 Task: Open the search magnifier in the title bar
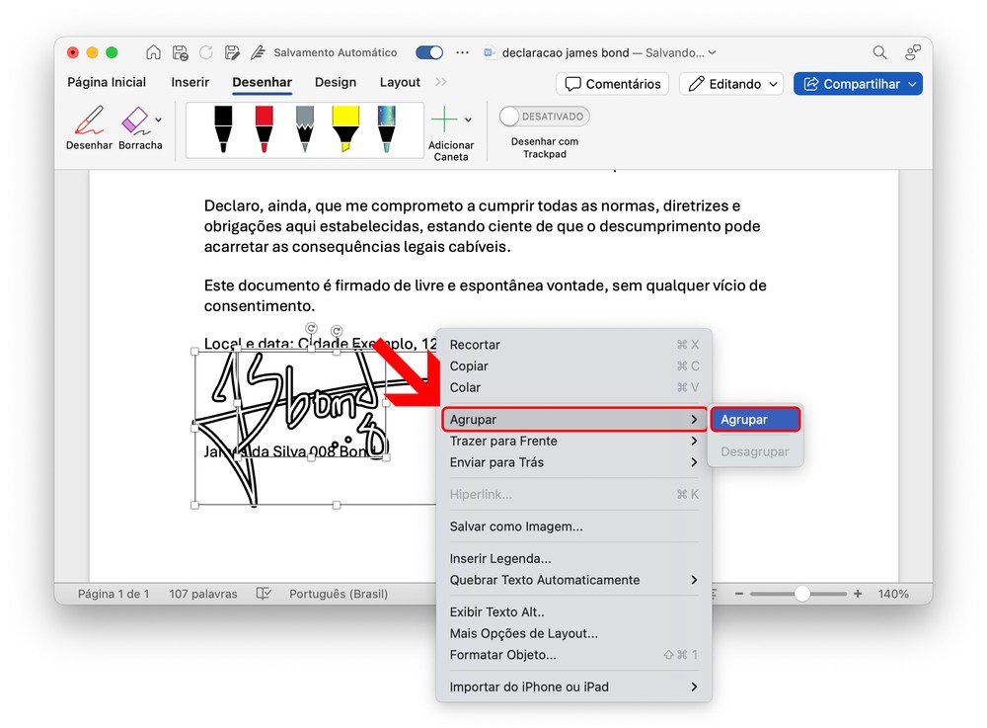tap(879, 52)
